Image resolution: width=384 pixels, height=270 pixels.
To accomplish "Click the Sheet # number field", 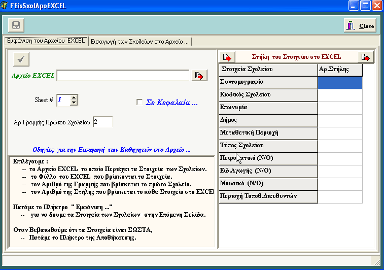I will pyautogui.click(x=62, y=100).
